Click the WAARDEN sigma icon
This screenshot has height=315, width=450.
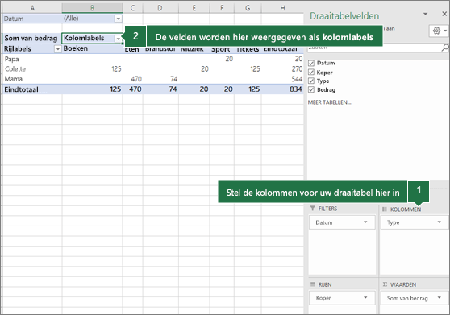point(385,284)
